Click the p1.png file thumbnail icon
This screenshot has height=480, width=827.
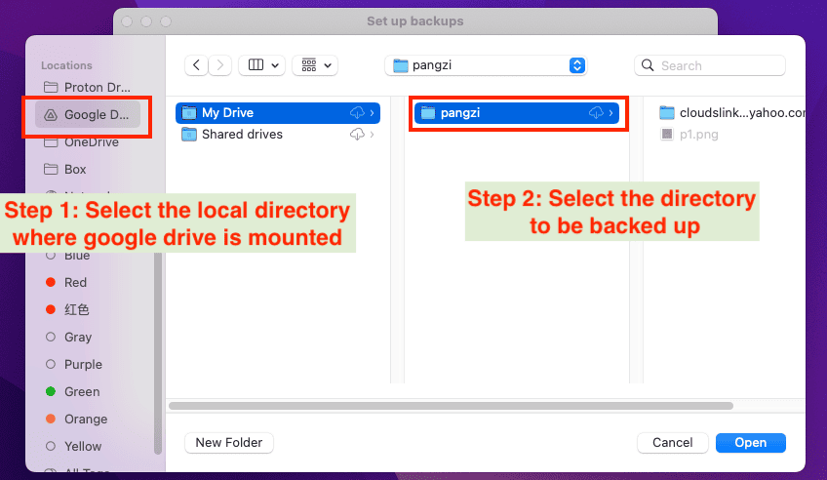click(667, 135)
